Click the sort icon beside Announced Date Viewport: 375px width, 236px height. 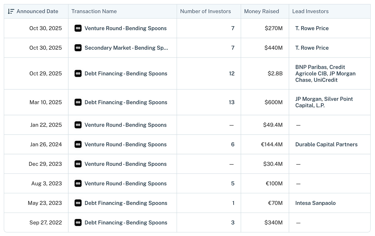11,11
